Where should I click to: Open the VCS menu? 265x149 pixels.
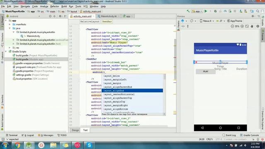pyautogui.click(x=85, y=7)
